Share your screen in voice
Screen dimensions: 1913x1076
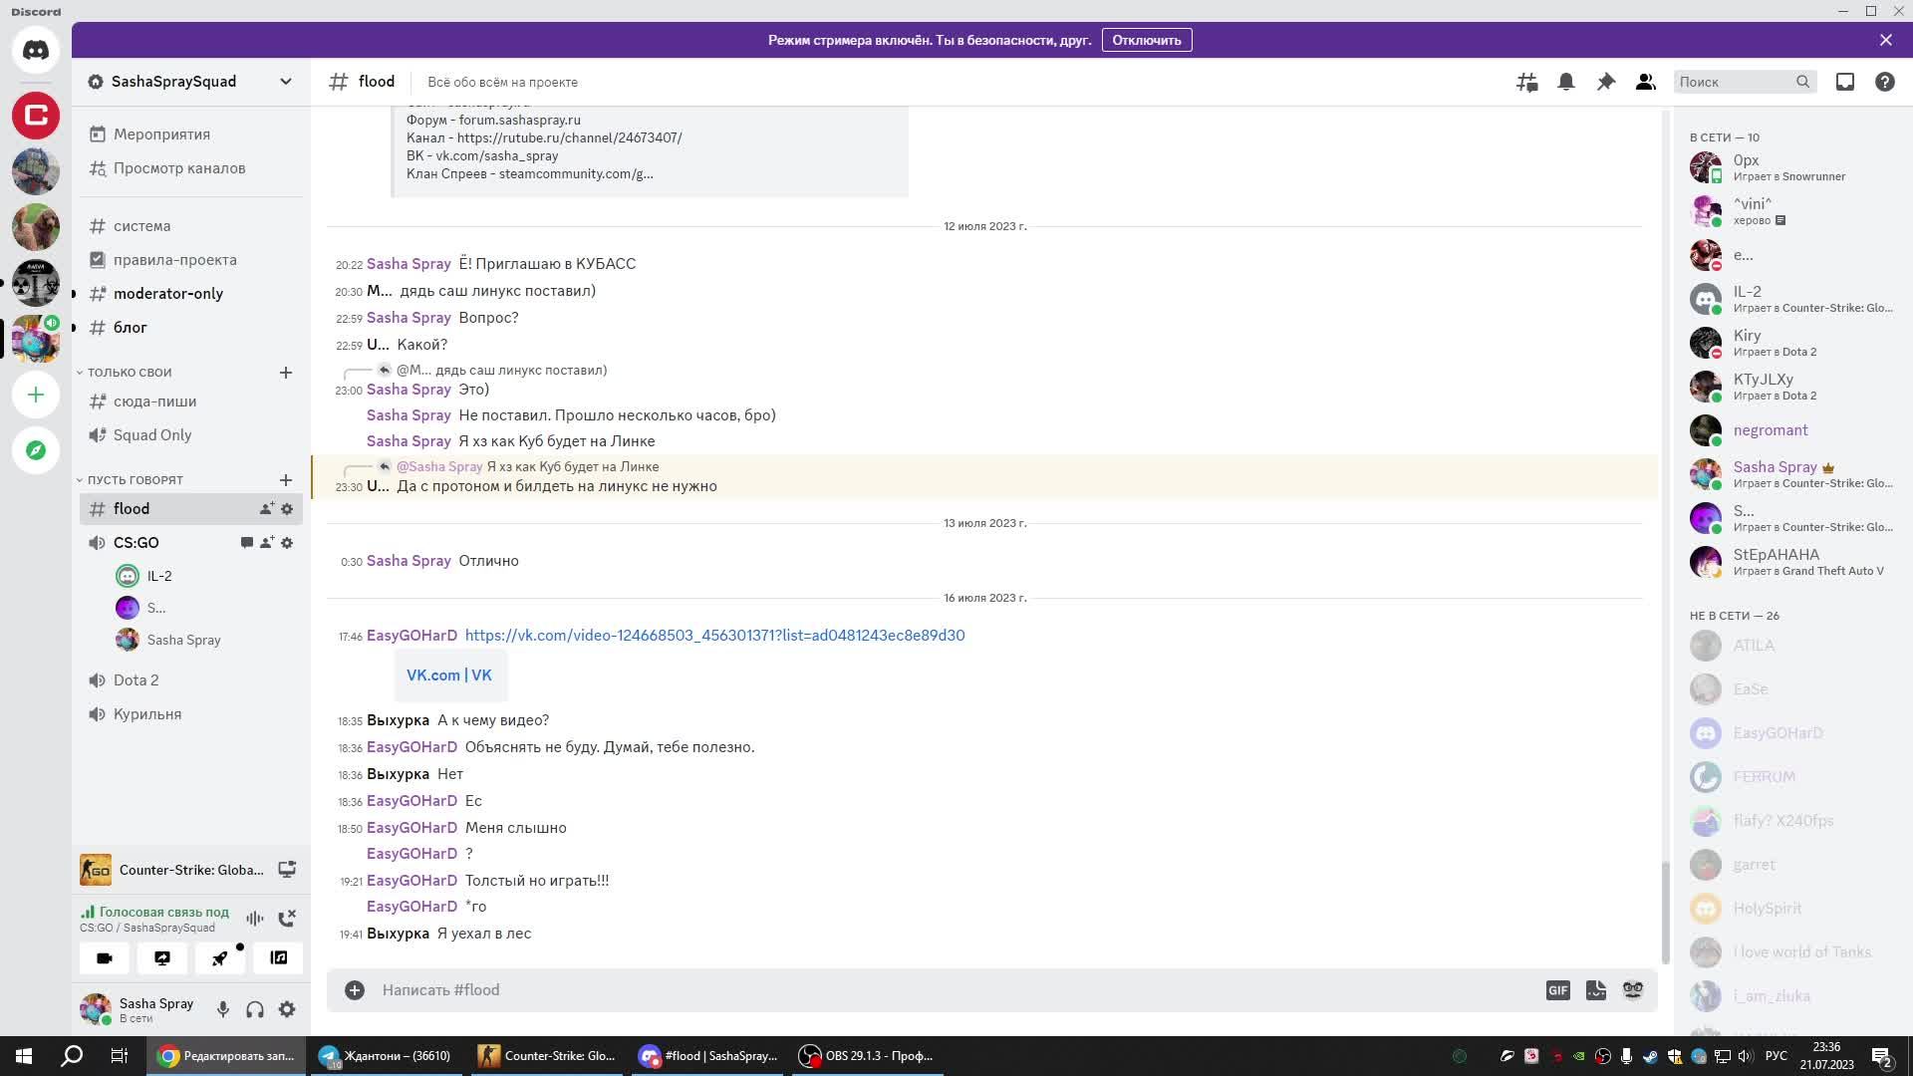click(162, 958)
